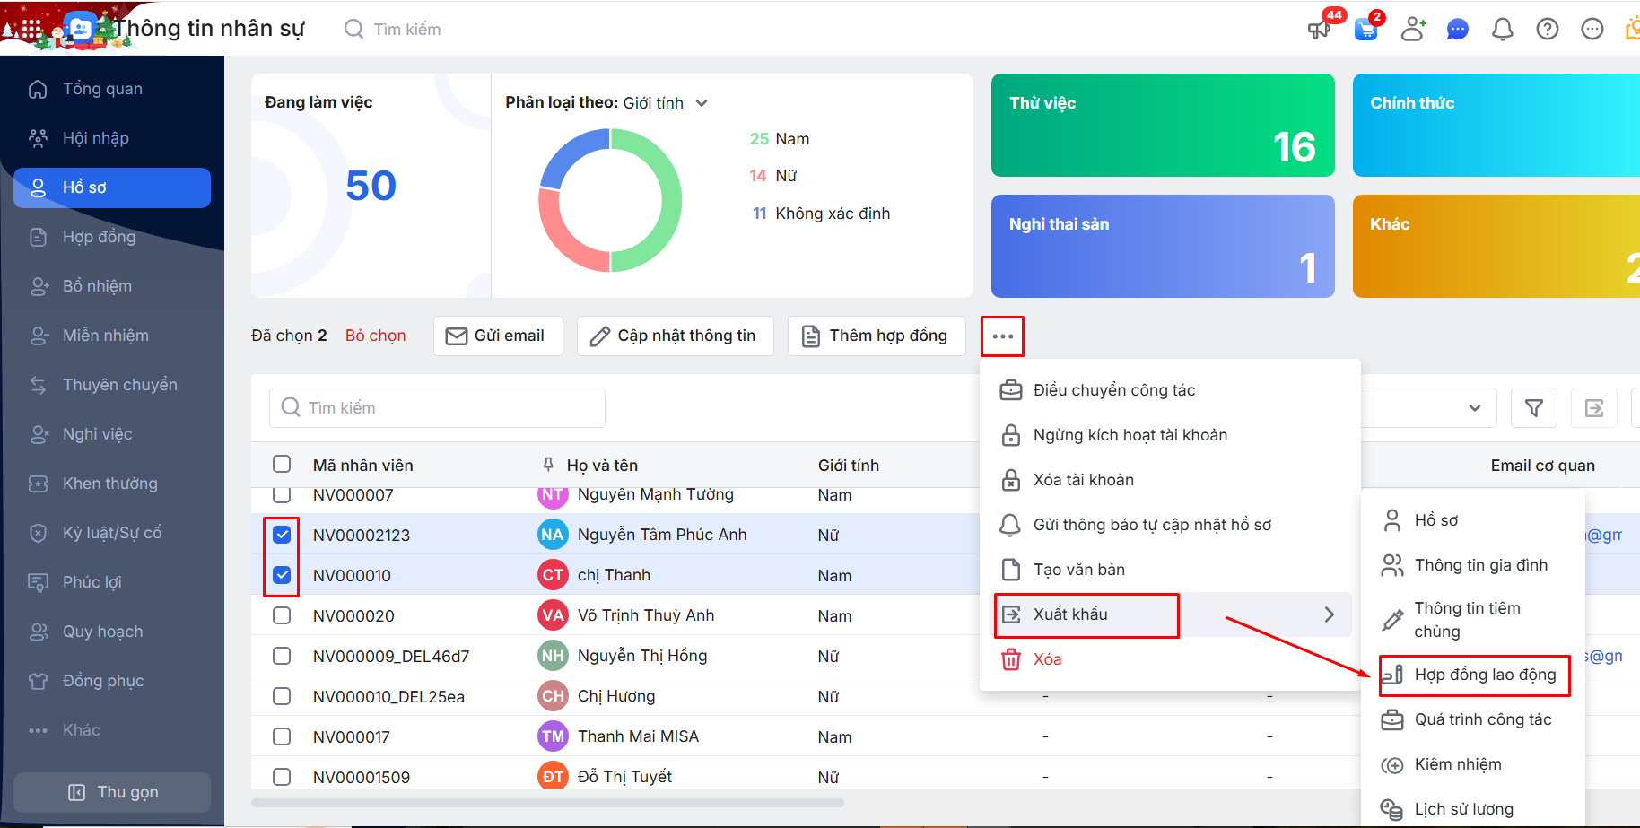1640x828 pixels.
Task: Open the notifications bell icon
Action: (x=1502, y=30)
